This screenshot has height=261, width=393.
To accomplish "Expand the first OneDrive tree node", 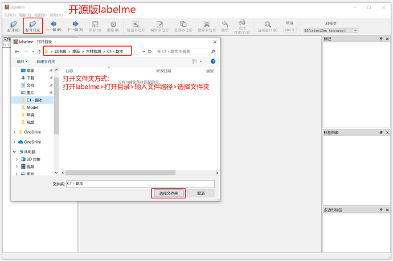I will 14,132.
